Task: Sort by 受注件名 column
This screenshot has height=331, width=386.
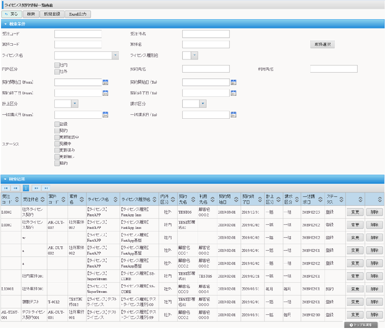Action: point(43,200)
